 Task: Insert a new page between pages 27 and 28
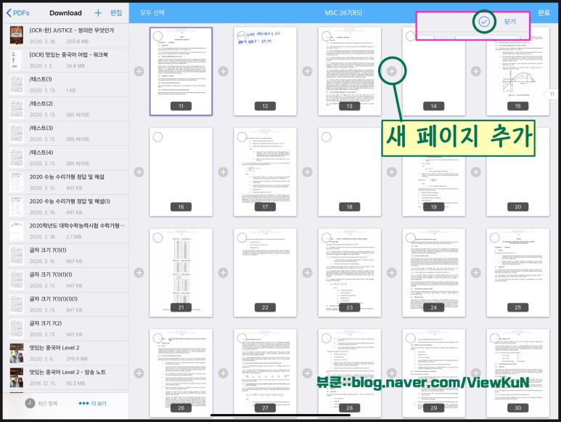[307, 373]
